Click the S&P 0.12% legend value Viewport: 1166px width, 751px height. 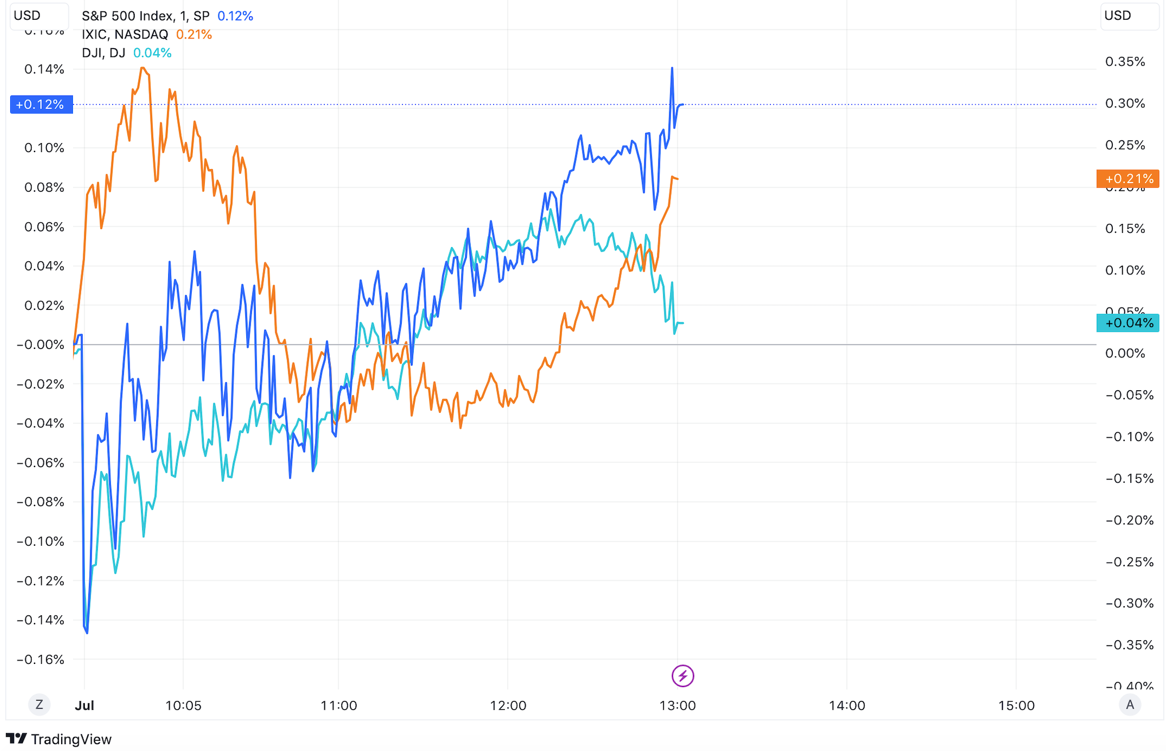pos(235,16)
